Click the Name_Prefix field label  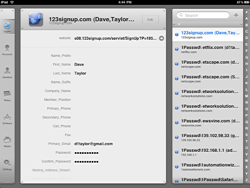point(61,56)
